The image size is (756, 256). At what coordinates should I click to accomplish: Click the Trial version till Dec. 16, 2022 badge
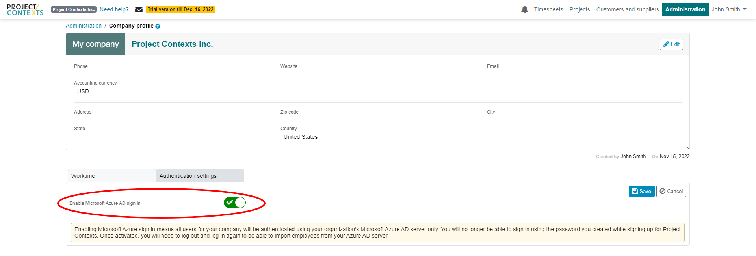pyautogui.click(x=180, y=9)
